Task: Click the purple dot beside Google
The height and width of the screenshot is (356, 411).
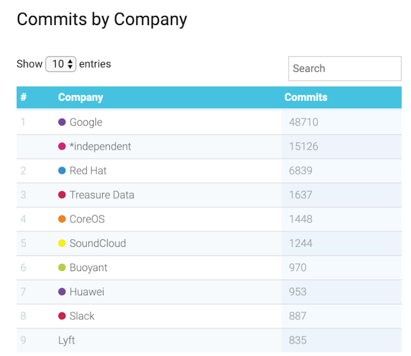Action: [x=62, y=122]
